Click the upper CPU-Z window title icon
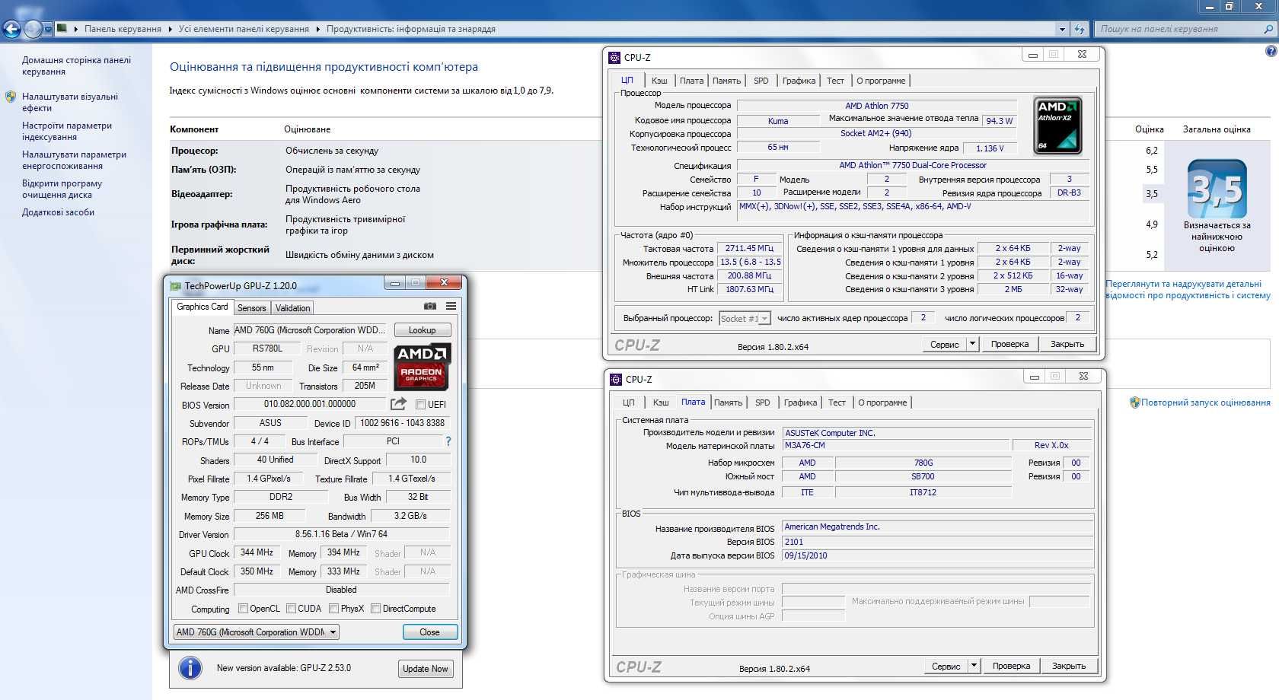Screen dimensions: 1279x700 [x=614, y=57]
